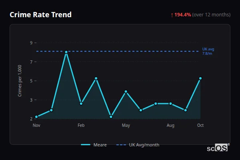This screenshot has height=160, width=240.
Task: Click the 'Aug' x-axis label
Action: tap(170, 126)
